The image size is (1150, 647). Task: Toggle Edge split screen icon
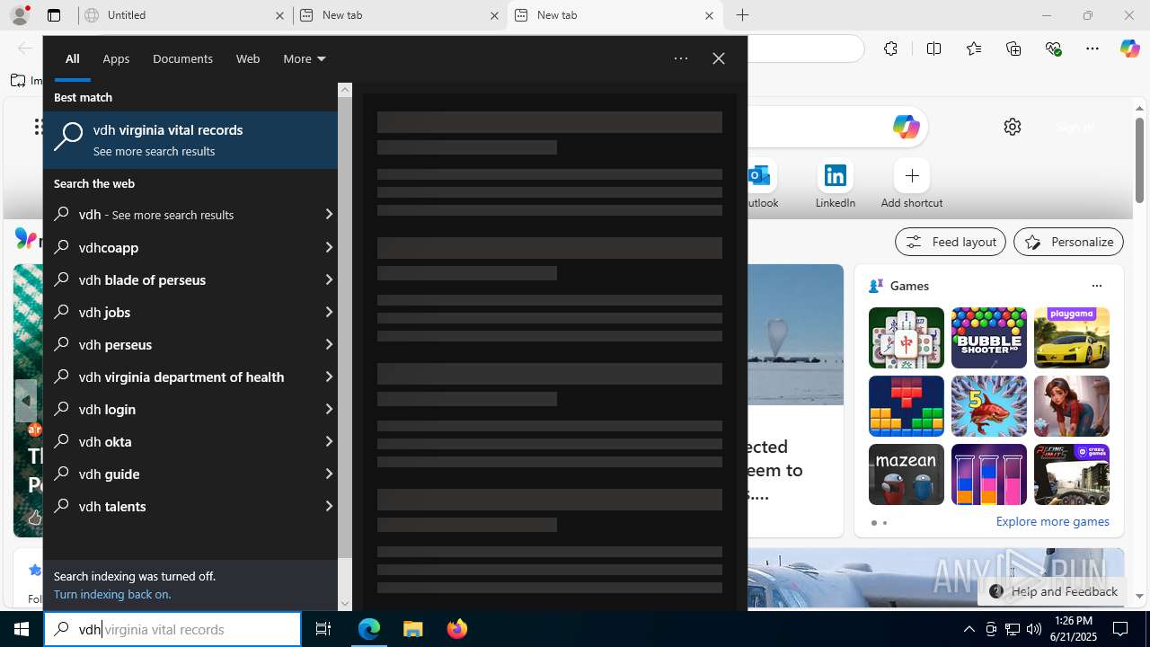(x=933, y=49)
